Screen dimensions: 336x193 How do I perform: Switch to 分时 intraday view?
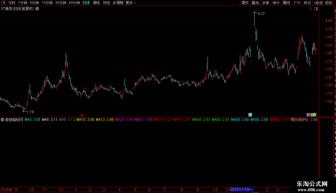(12, 3)
